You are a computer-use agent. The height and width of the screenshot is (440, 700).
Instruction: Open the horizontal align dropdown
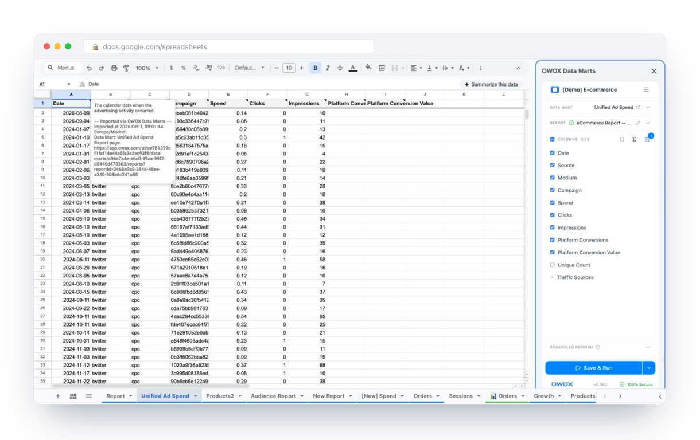pos(416,68)
